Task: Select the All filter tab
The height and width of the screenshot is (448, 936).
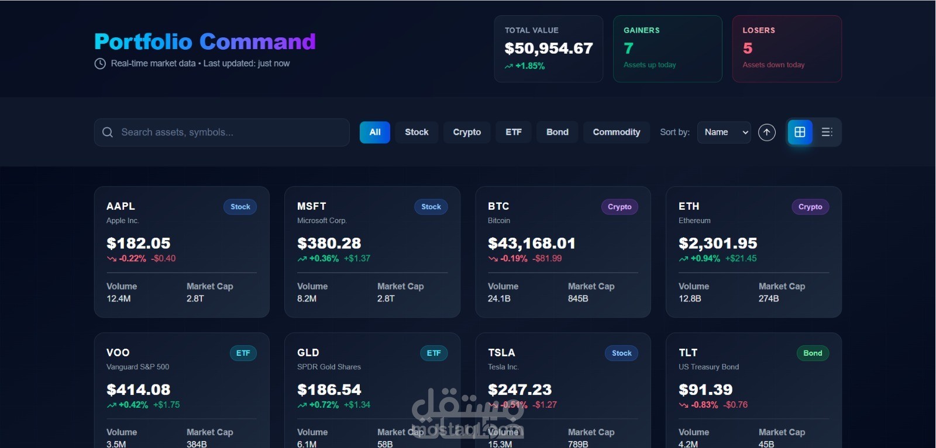Action: pos(375,132)
